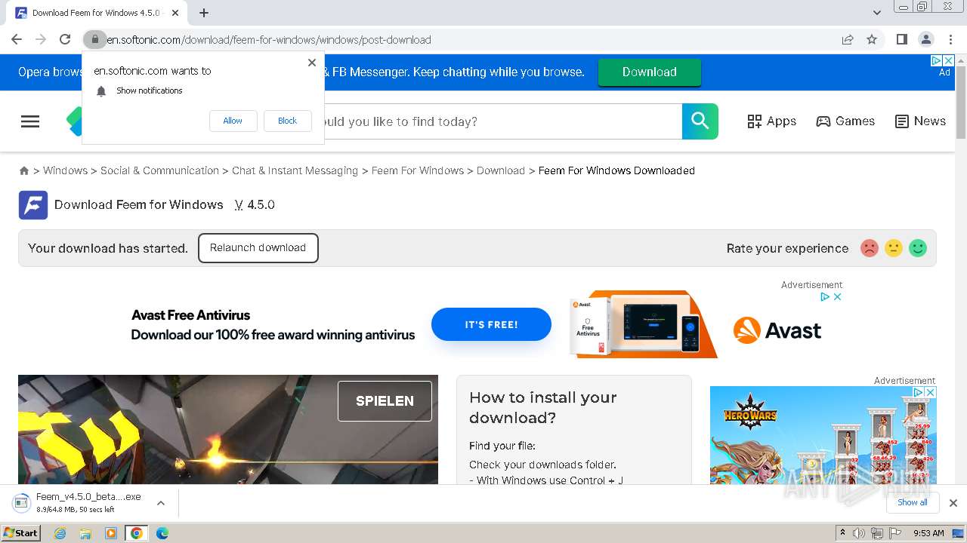Click Show all downloads

pos(912,502)
